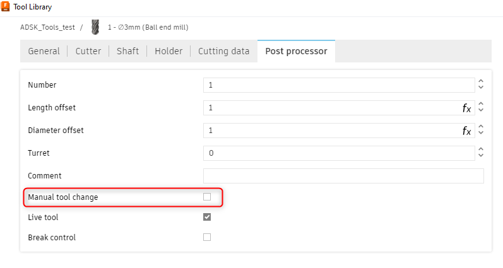Click the Number input field
Screen dimensions: 503x268
click(339, 84)
